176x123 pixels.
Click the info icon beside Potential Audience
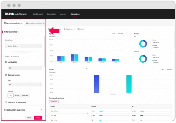pos(22,23)
